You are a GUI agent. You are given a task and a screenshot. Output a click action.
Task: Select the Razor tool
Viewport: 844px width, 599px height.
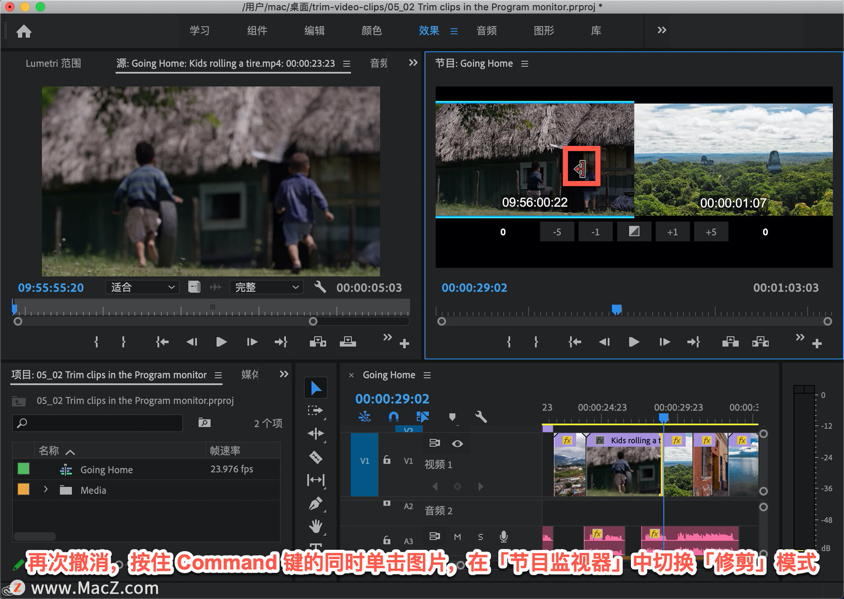(x=316, y=457)
